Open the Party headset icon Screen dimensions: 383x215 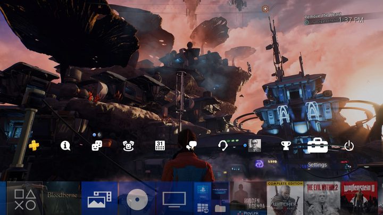pyautogui.click(x=222, y=146)
